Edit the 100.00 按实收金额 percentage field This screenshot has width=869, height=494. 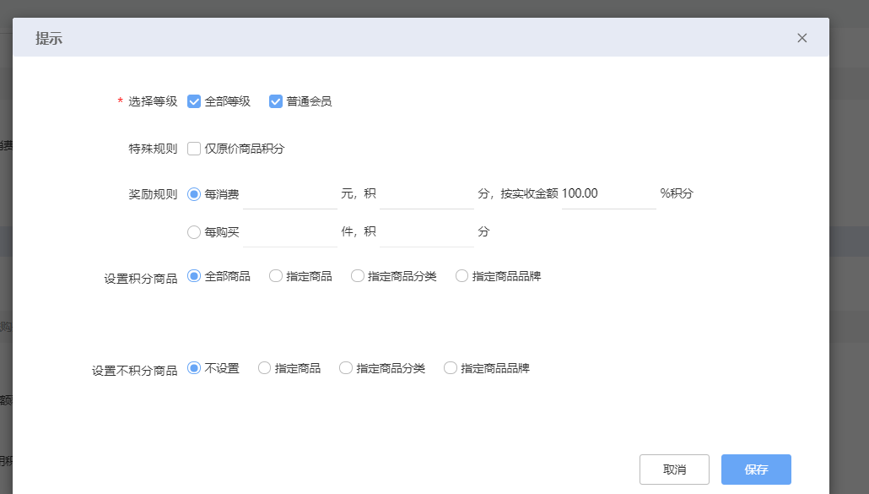pos(608,194)
